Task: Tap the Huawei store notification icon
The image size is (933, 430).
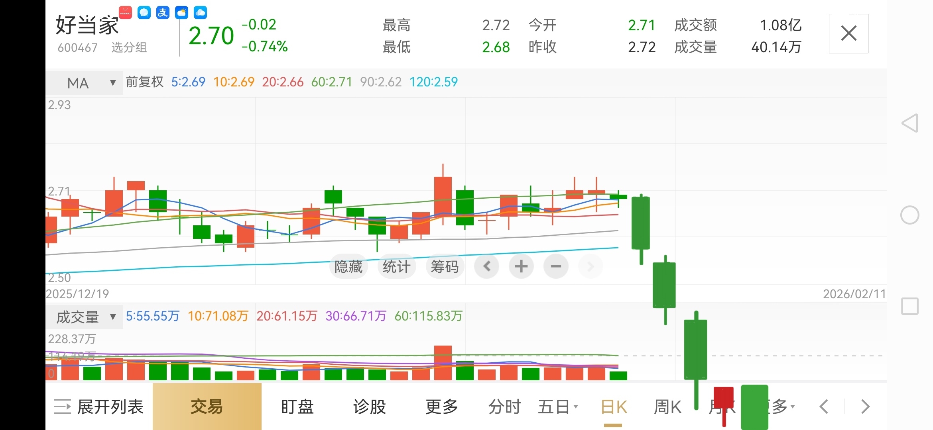Action: click(x=125, y=13)
